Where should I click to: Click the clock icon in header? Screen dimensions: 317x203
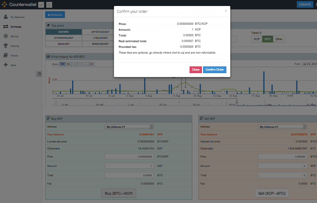[x=49, y=5]
